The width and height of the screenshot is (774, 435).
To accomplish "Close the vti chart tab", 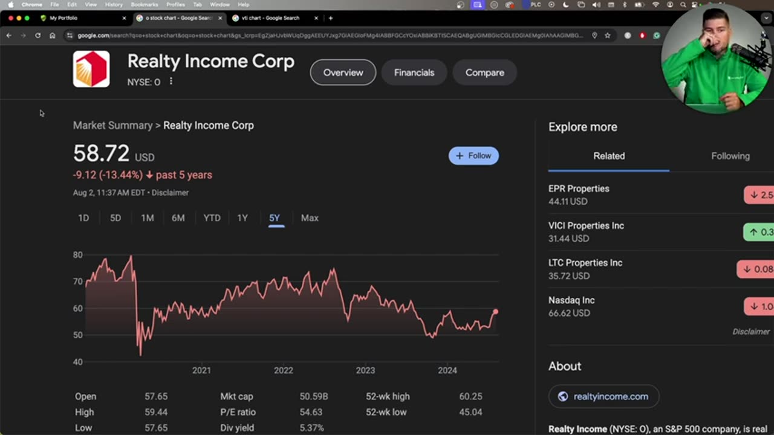I will click(316, 18).
